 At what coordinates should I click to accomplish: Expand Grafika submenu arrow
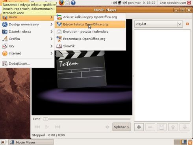[x=51, y=39]
